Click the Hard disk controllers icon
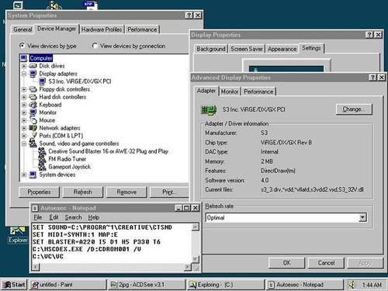388x291 pixels. [33, 97]
